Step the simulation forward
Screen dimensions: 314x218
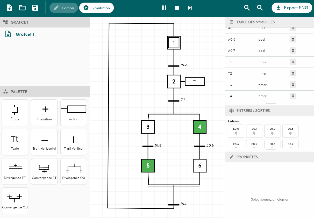pos(190,8)
